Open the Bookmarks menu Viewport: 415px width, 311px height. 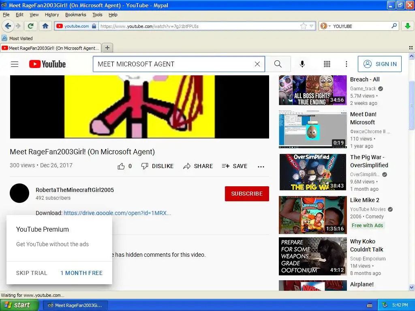[x=76, y=15]
